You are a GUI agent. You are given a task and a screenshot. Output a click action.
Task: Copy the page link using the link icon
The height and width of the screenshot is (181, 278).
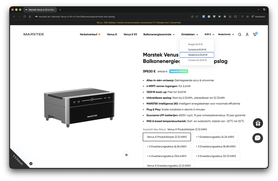[x=197, y=16]
